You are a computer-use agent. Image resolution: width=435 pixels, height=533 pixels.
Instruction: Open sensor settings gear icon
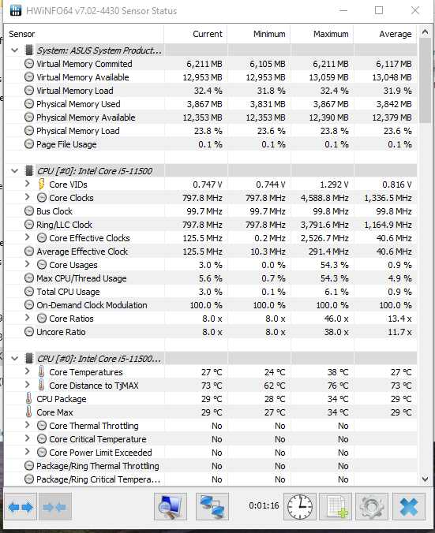[x=372, y=507]
